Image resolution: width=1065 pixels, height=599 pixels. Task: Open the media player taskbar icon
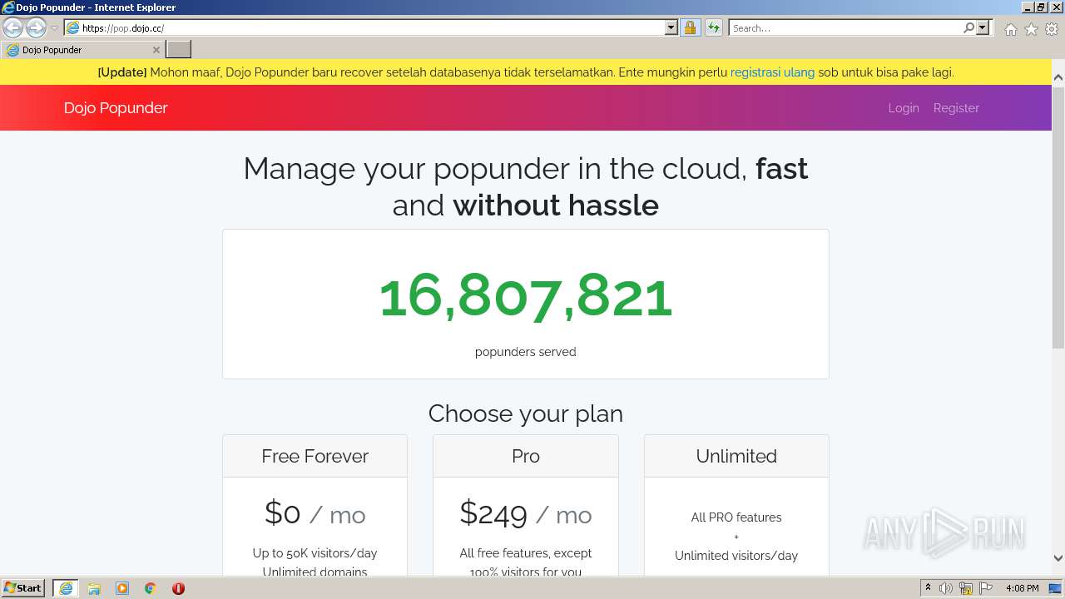pos(122,588)
